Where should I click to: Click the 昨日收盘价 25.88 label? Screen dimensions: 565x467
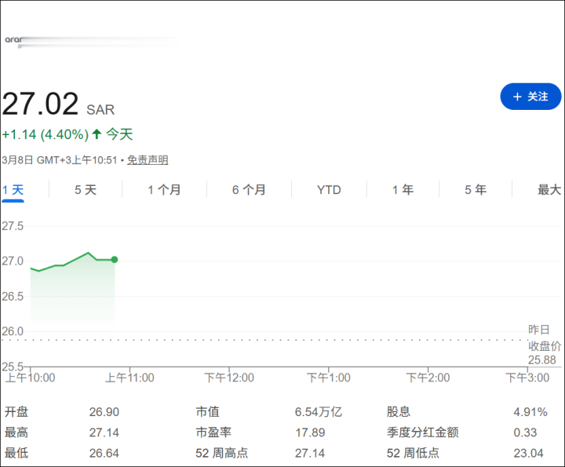(x=544, y=345)
